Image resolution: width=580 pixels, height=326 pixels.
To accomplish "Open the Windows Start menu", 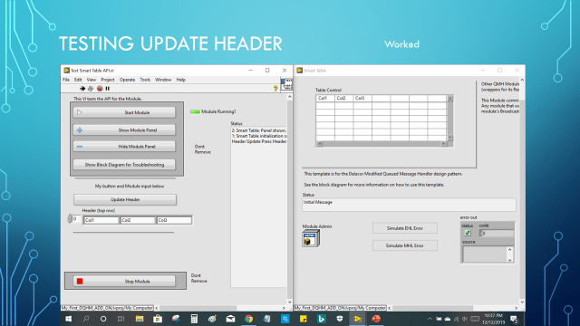I will 69,319.
